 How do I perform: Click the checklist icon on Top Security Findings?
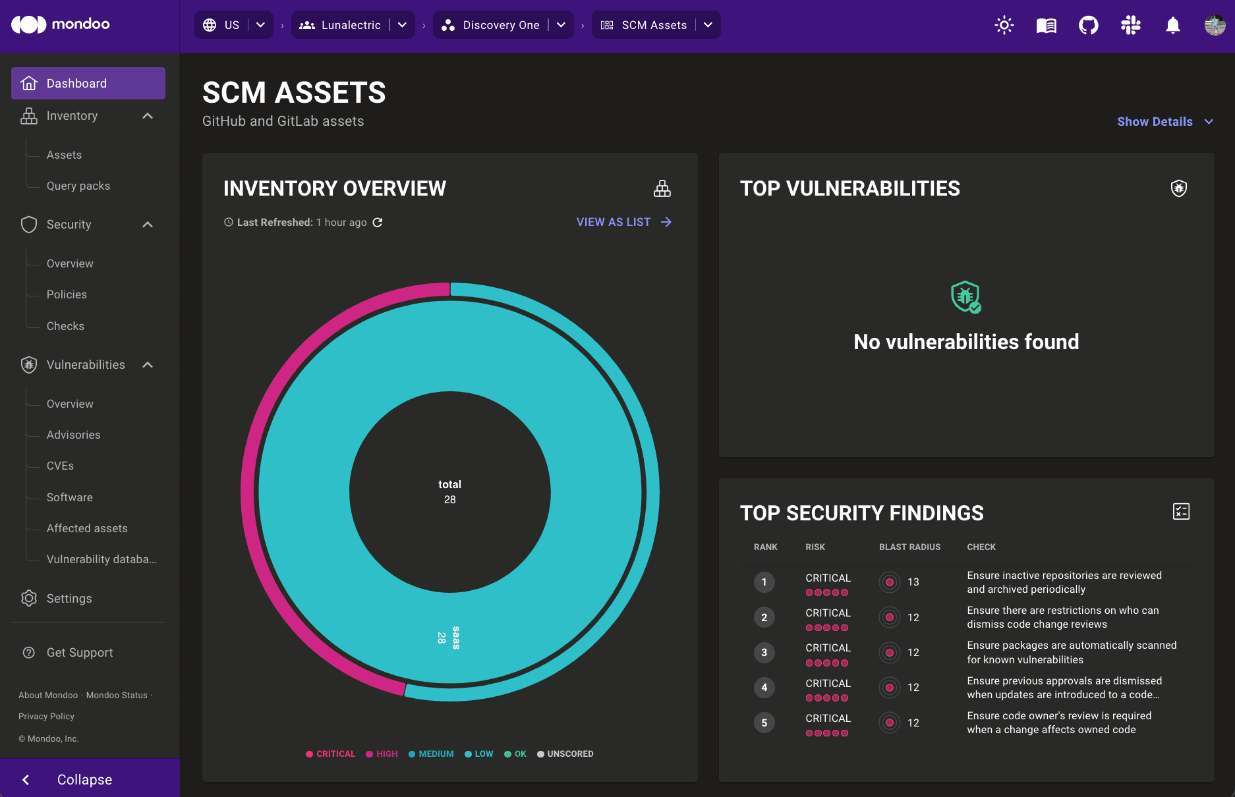point(1181,511)
